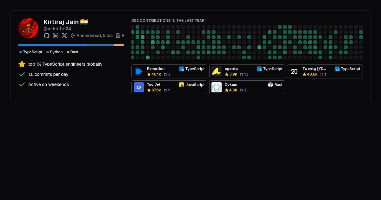The height and width of the screenshot is (200, 381).
Task: Click the "Active on weekends" text
Action: click(49, 84)
